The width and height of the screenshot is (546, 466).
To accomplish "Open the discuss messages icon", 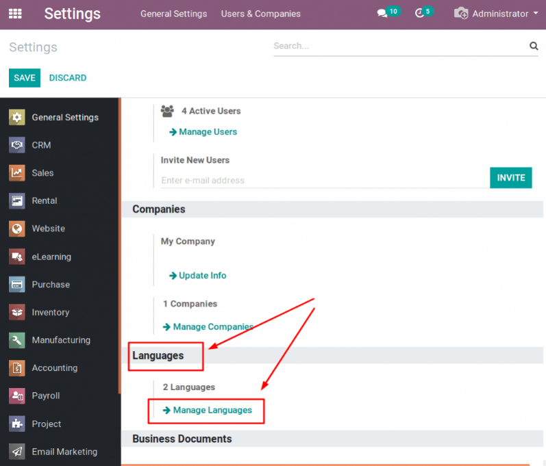I will click(382, 14).
